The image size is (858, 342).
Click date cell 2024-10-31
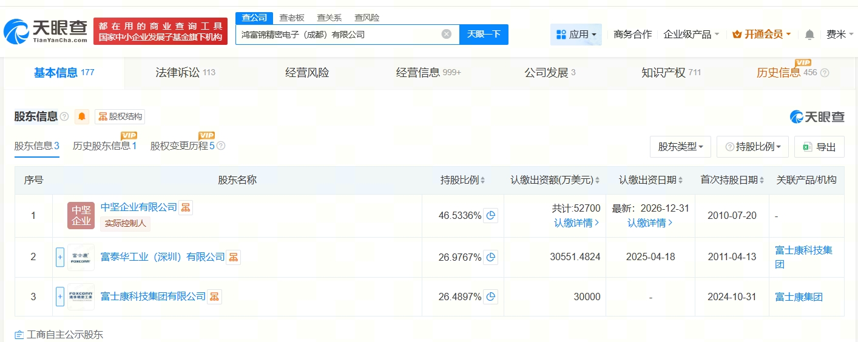tap(732, 297)
